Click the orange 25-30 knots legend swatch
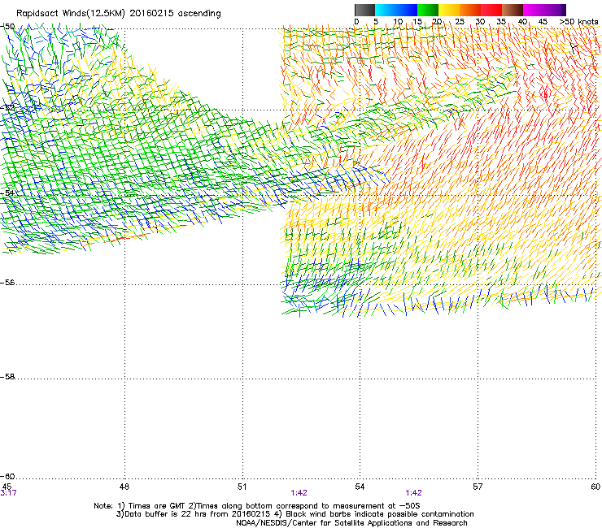602x528 pixels. 470,10
